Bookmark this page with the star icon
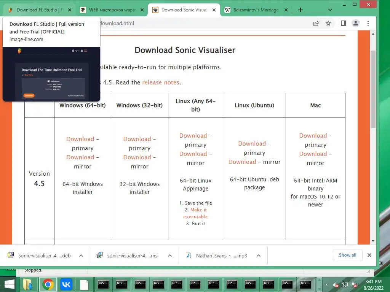This screenshot has width=390, height=292. [x=328, y=23]
